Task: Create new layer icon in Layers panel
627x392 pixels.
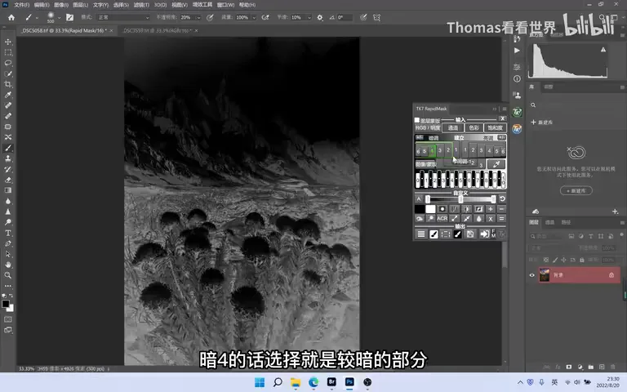Action: [x=602, y=367]
